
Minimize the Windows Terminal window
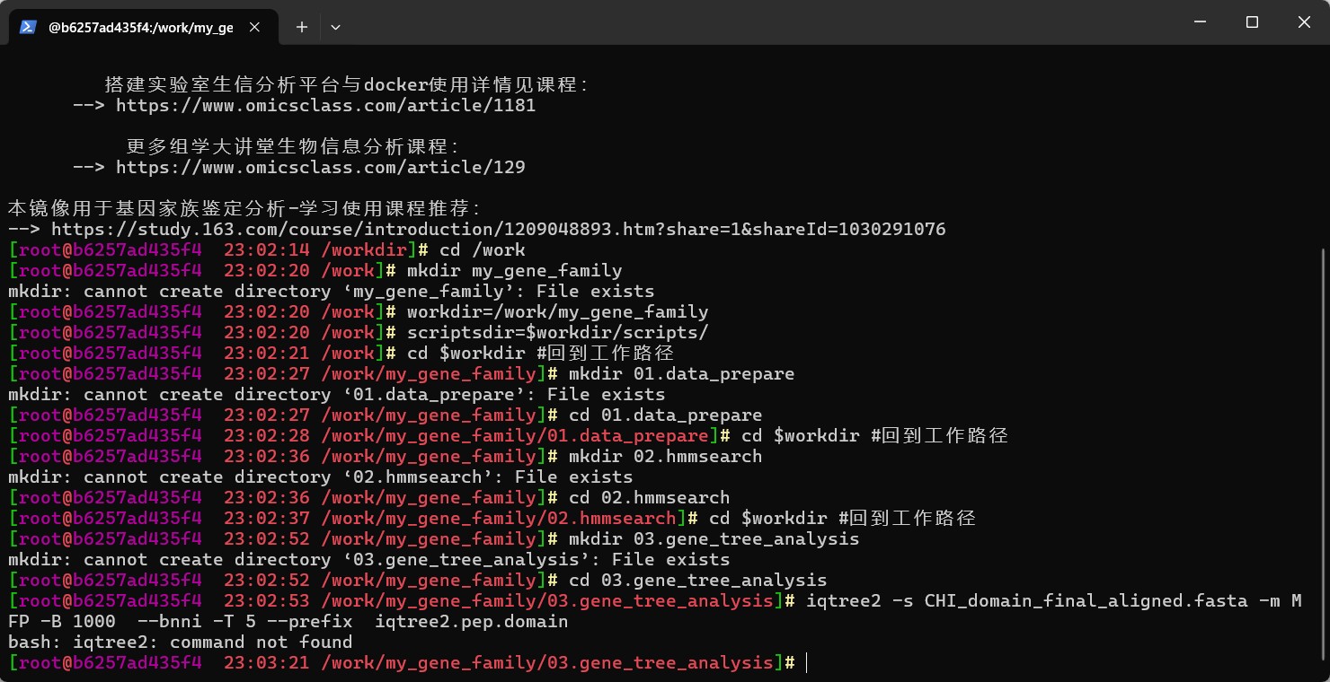coord(1200,22)
